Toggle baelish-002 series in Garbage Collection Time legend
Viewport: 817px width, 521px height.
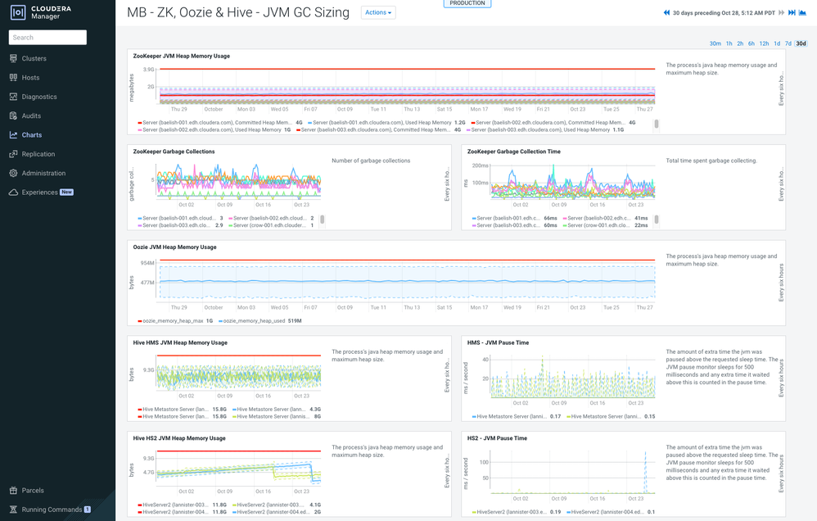pyautogui.click(x=606, y=219)
